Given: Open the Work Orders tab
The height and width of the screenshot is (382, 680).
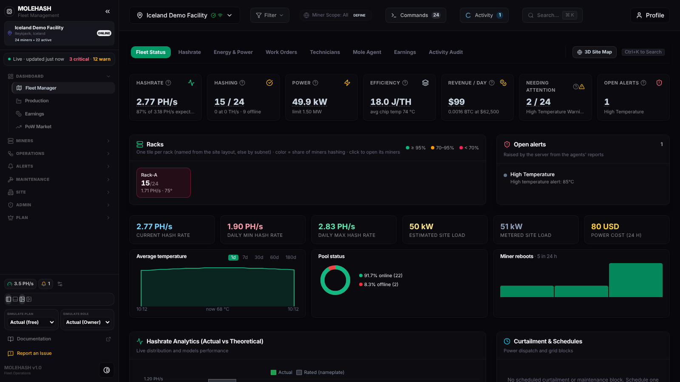Looking at the screenshot, I should [281, 52].
